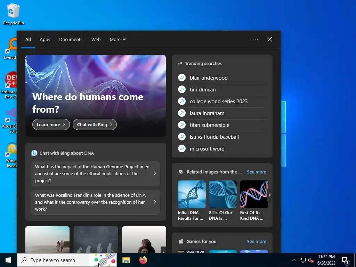The image size is (356, 267).
Task: Open the search options ellipsis menu
Action: tap(255, 39)
